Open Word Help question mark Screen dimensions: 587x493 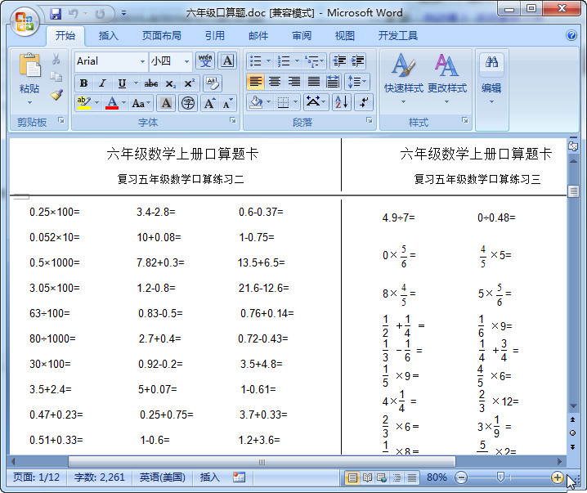point(571,35)
